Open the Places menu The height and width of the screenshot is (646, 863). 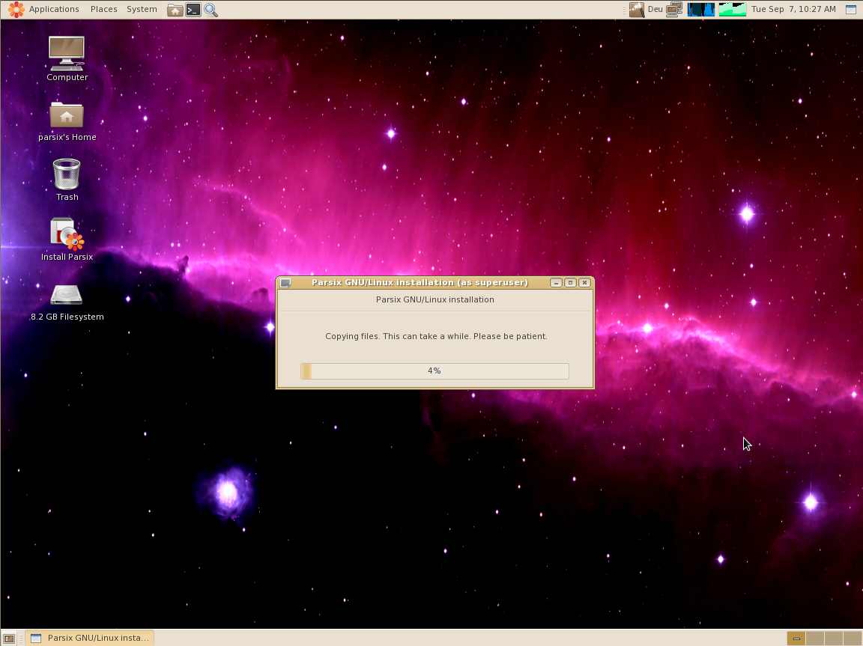coord(103,10)
